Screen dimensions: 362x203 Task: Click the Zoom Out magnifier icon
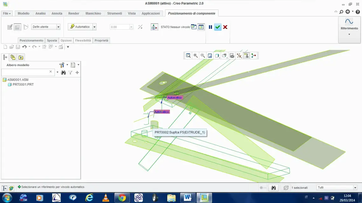(202, 56)
